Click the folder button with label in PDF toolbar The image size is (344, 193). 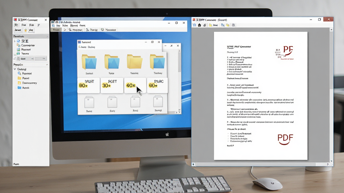pyautogui.click(x=213, y=25)
